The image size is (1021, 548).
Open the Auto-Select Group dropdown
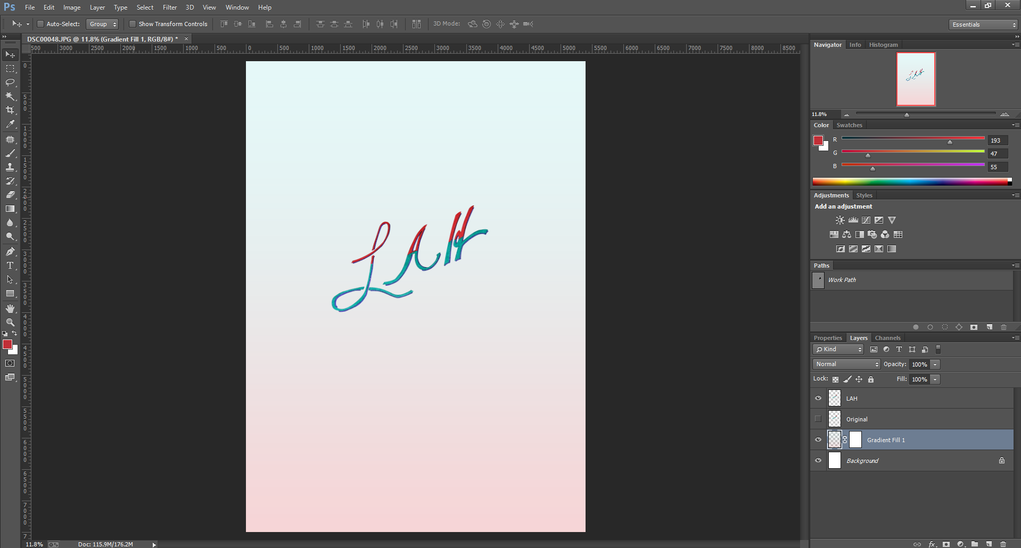pos(102,24)
